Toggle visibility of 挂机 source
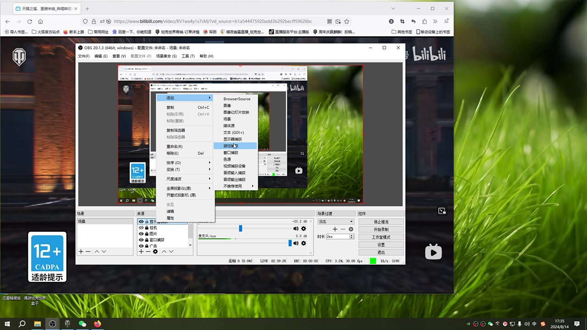 [x=141, y=228]
